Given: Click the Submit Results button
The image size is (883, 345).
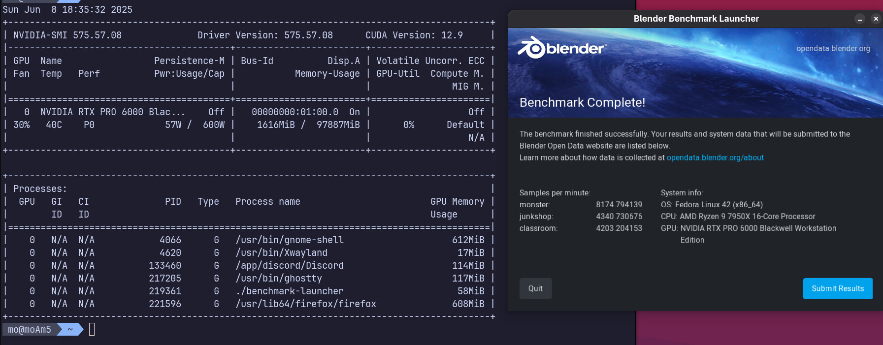Looking at the screenshot, I should [838, 288].
